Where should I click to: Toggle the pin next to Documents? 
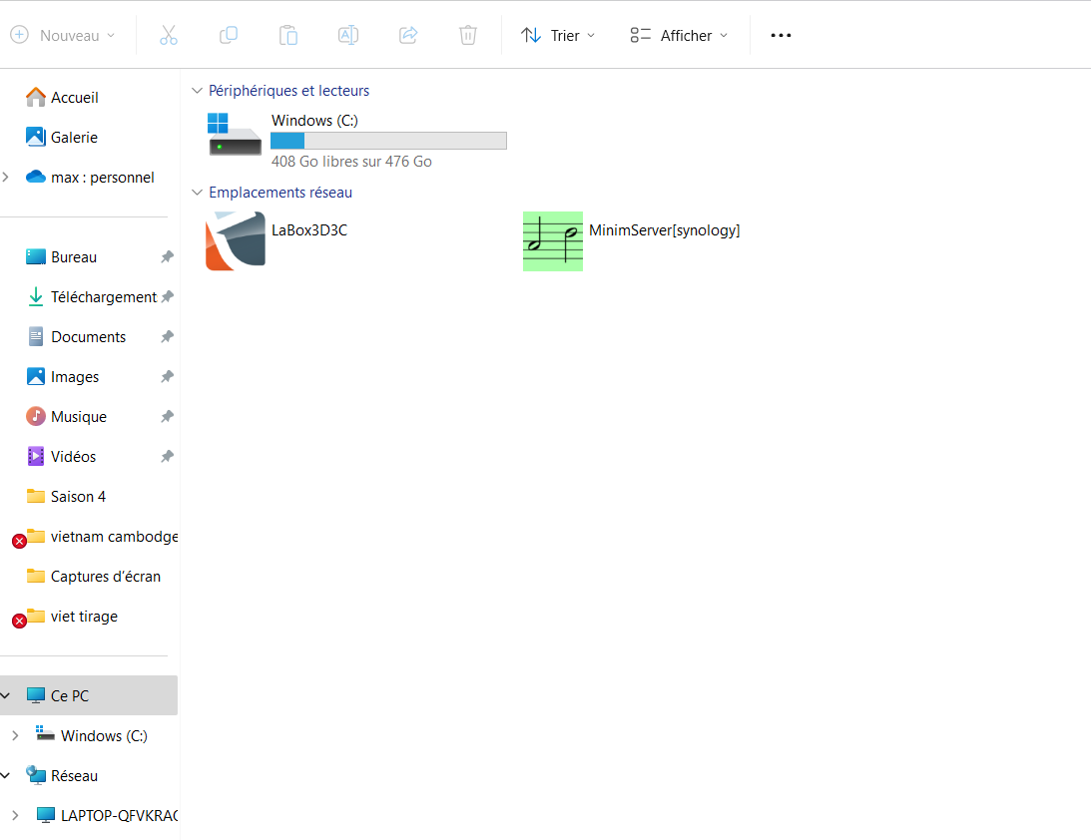click(167, 337)
